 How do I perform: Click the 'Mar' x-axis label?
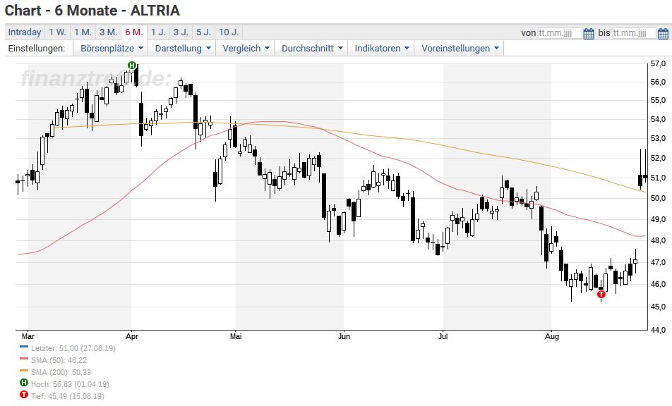point(28,336)
